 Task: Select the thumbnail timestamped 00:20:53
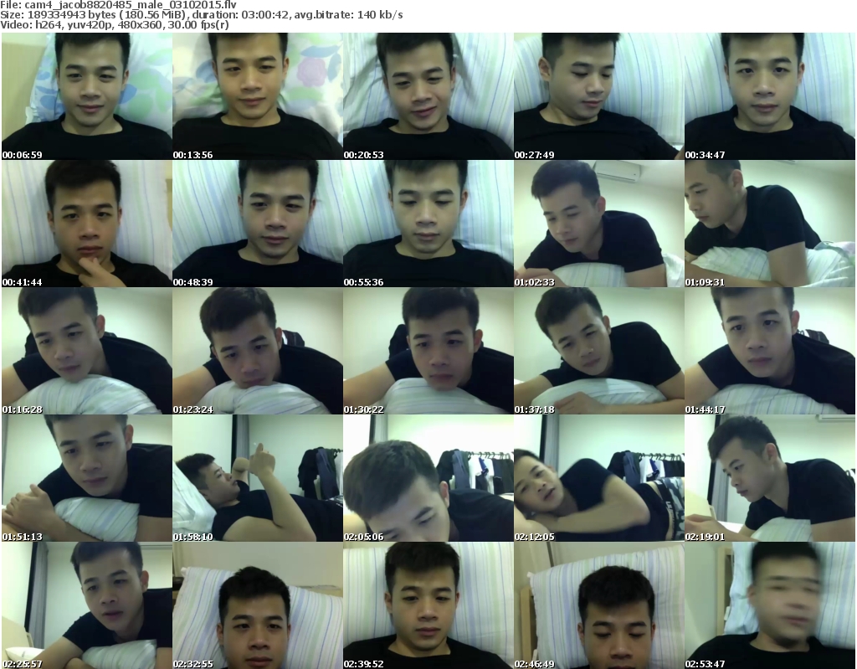pos(428,96)
